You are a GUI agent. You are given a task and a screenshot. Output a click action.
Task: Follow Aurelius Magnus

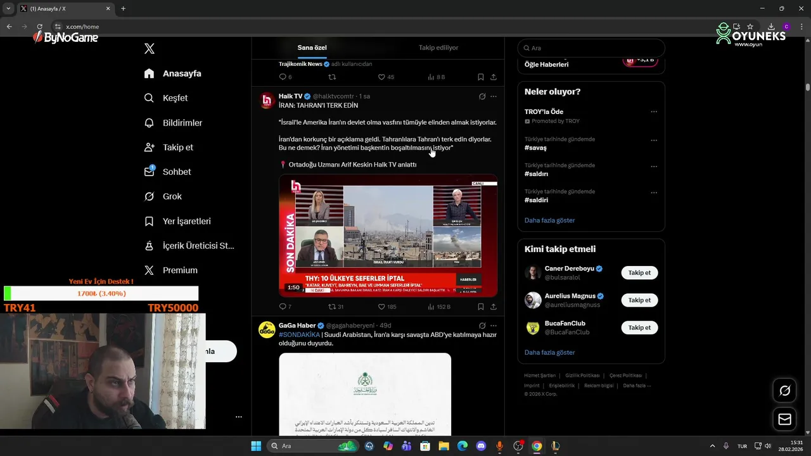(639, 300)
